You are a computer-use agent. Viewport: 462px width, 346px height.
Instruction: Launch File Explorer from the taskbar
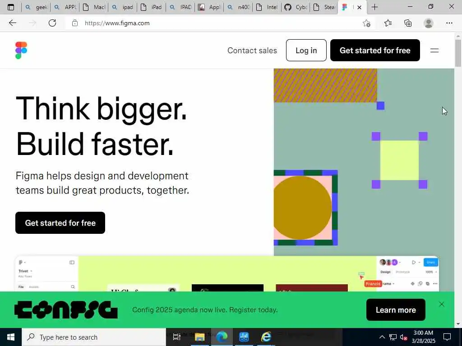[199, 337]
